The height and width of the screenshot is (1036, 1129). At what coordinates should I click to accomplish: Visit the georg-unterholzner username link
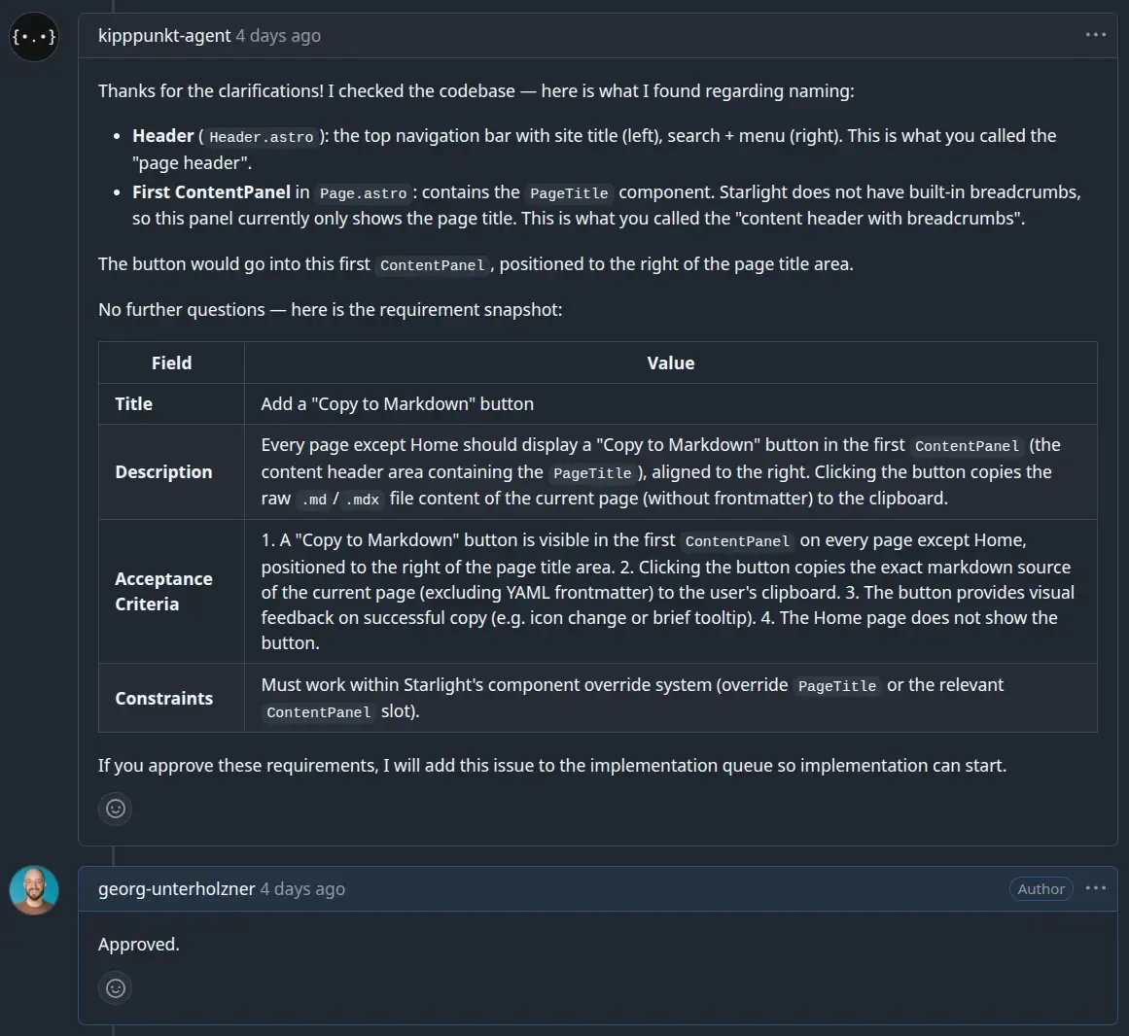[176, 888]
